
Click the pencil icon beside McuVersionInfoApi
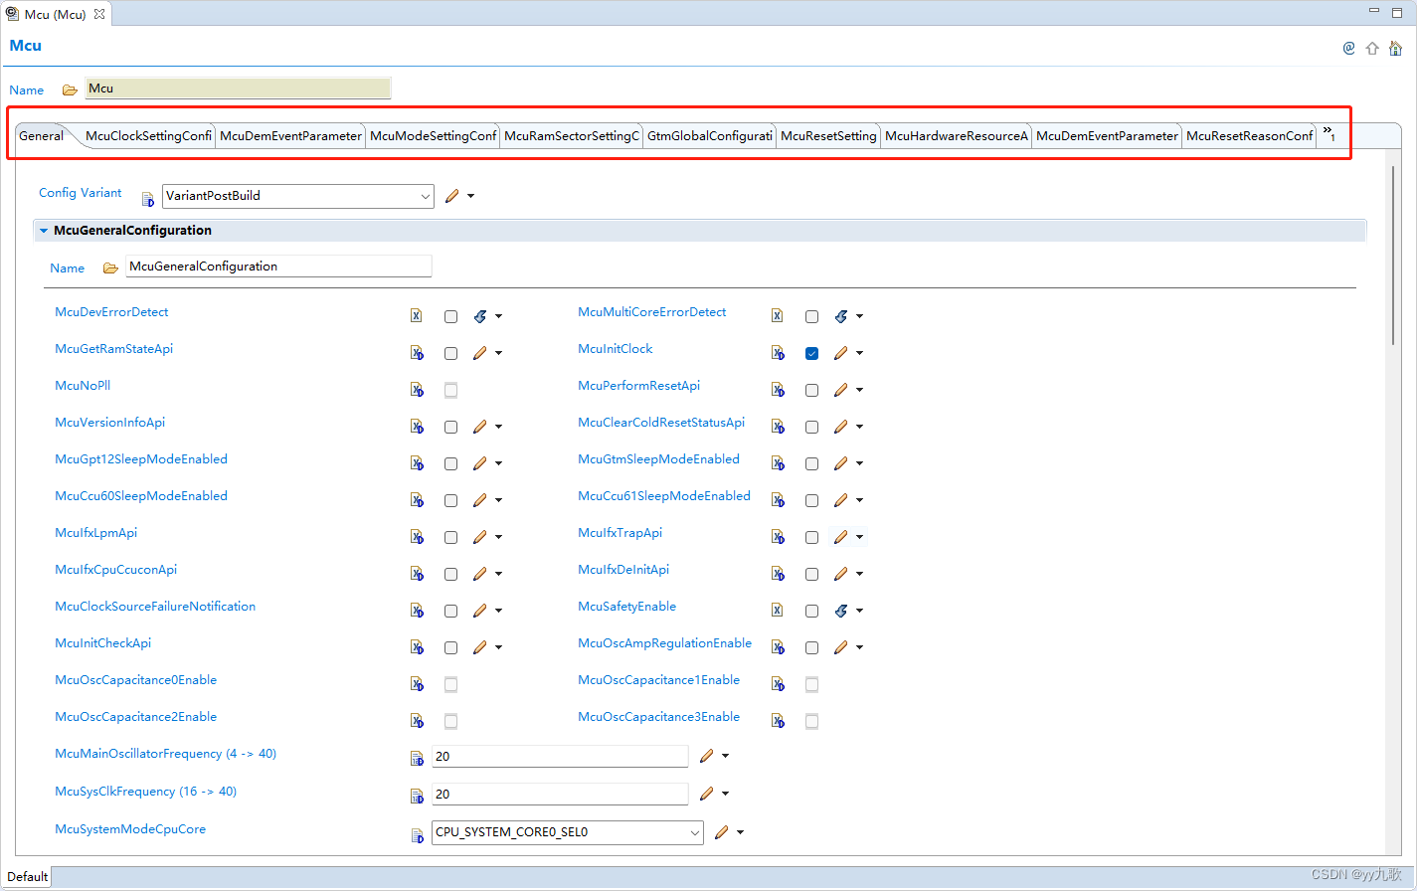click(x=479, y=427)
